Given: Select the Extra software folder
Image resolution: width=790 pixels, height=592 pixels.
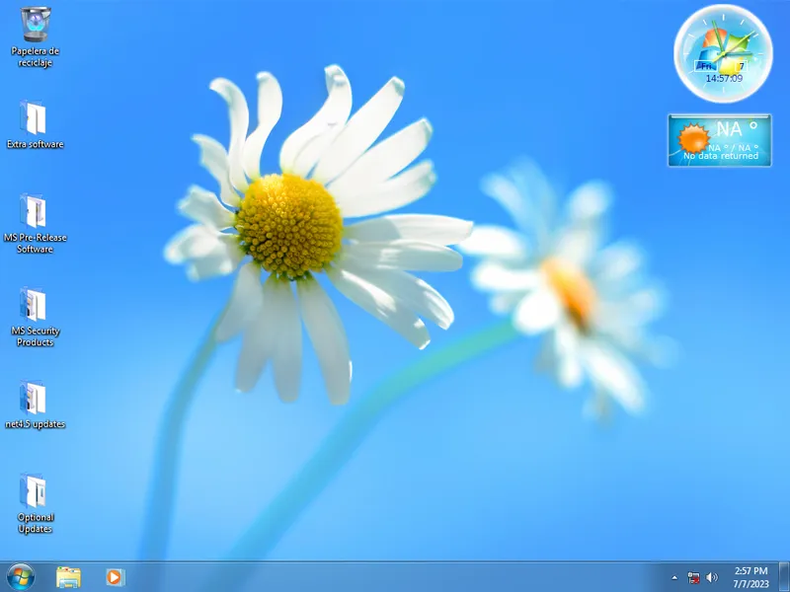Looking at the screenshot, I should click(35, 125).
